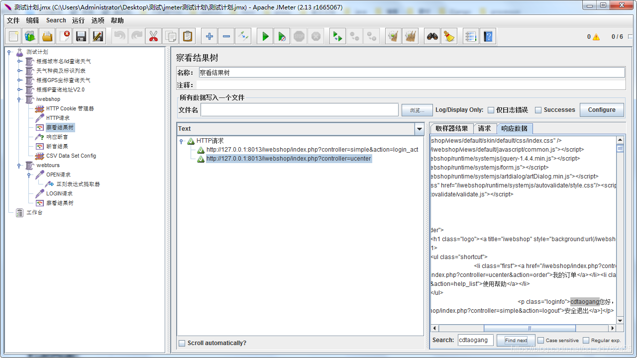Screen dimensions: 637x358
Task: Open Search with binoculars icon
Action: coord(432,36)
